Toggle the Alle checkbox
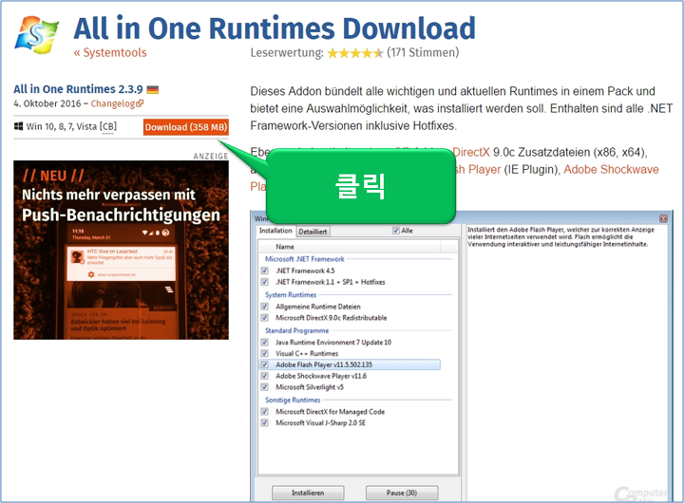Screen dimensions: 684x503 (396, 231)
